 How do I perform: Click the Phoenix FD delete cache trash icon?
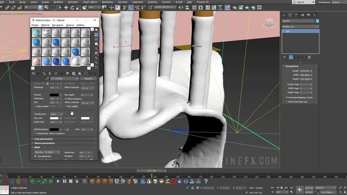[77, 181]
